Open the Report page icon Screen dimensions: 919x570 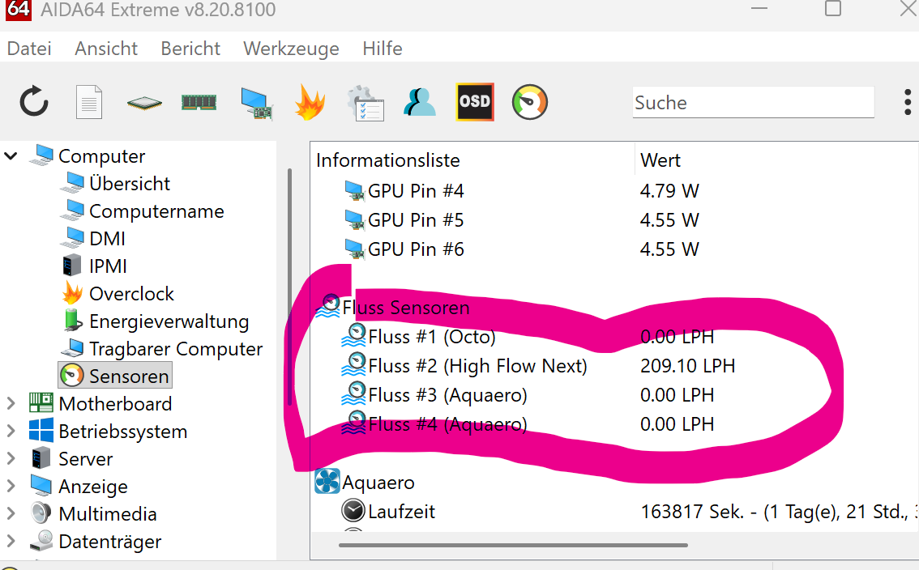[89, 103]
